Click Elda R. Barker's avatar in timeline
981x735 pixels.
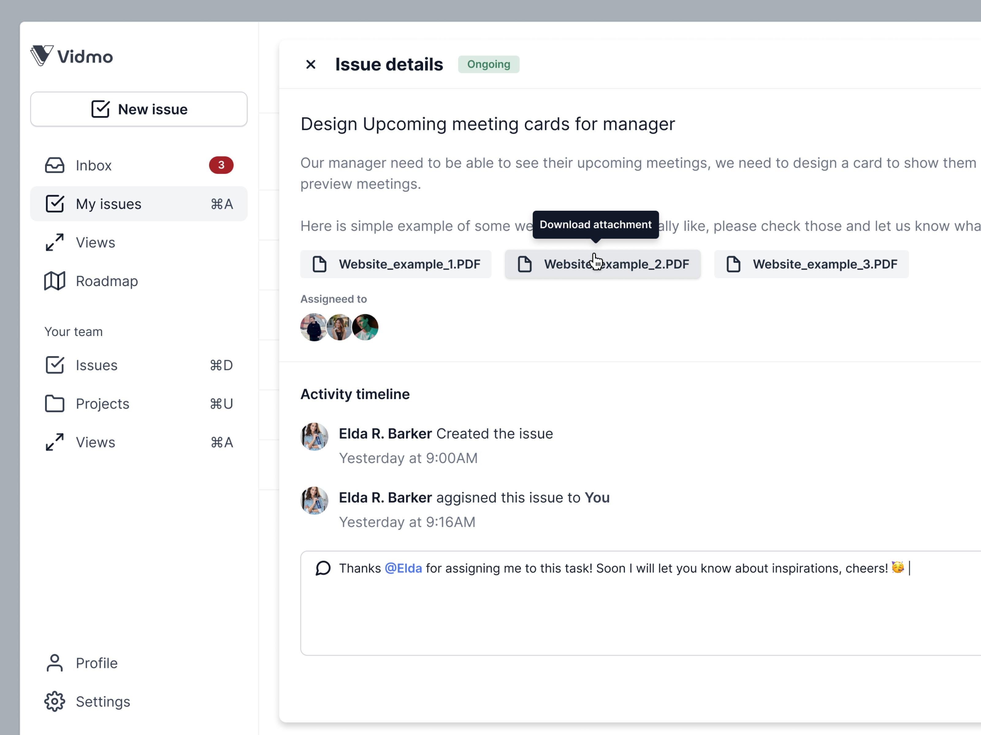point(314,436)
